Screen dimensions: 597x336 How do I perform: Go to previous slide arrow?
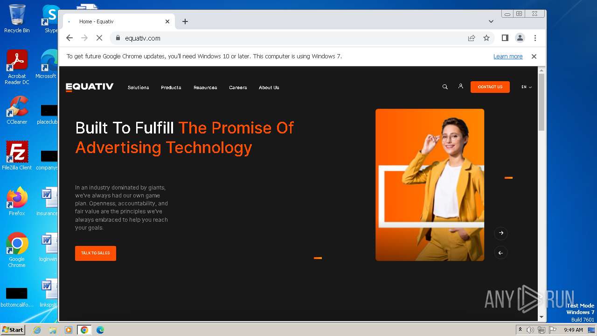pyautogui.click(x=500, y=253)
